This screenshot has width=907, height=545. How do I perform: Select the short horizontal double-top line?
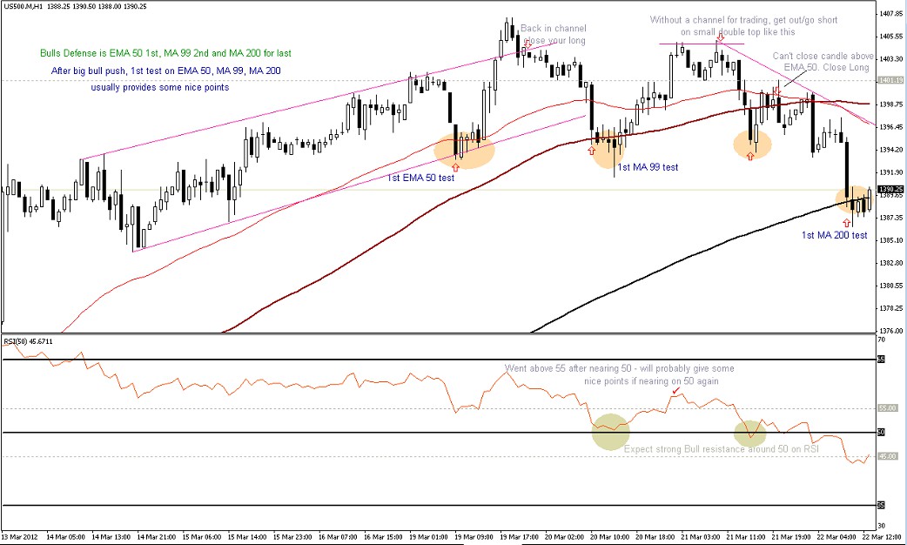tap(701, 44)
